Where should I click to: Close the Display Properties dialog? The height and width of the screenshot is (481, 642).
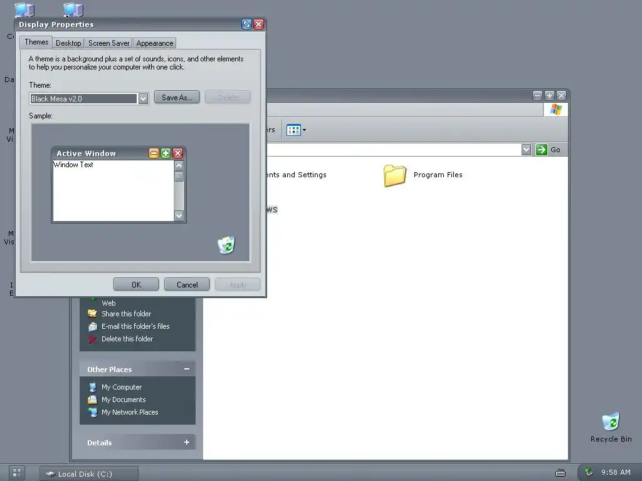(259, 24)
